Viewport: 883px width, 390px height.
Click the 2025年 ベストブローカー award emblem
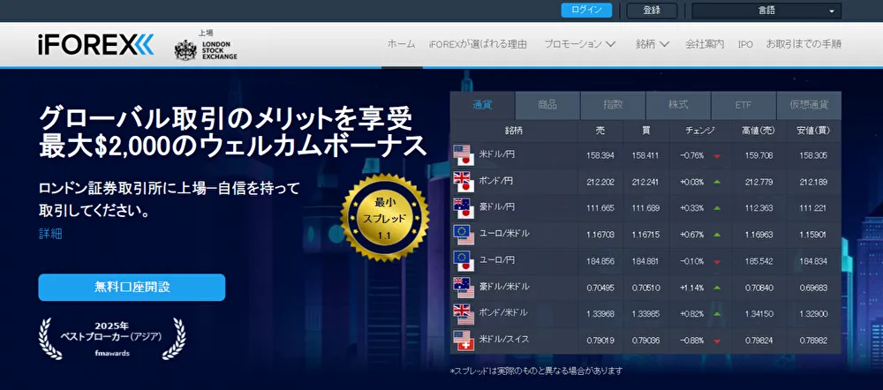click(x=111, y=339)
